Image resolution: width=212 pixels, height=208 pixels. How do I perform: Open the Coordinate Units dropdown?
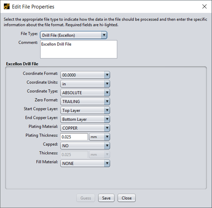pos(85,84)
